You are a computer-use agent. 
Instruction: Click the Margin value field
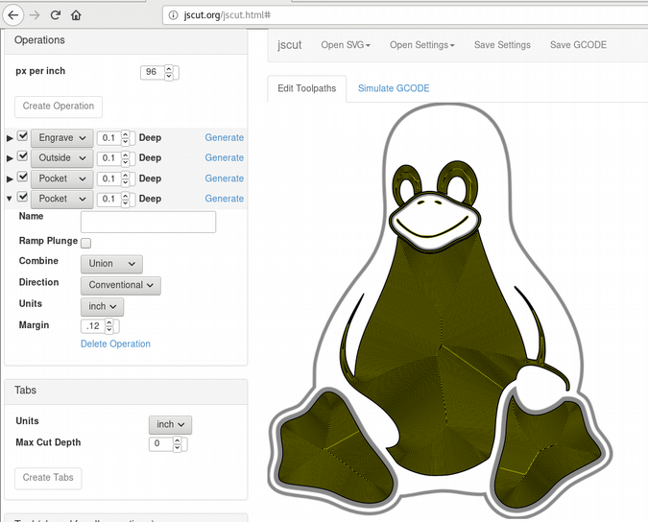(92, 326)
